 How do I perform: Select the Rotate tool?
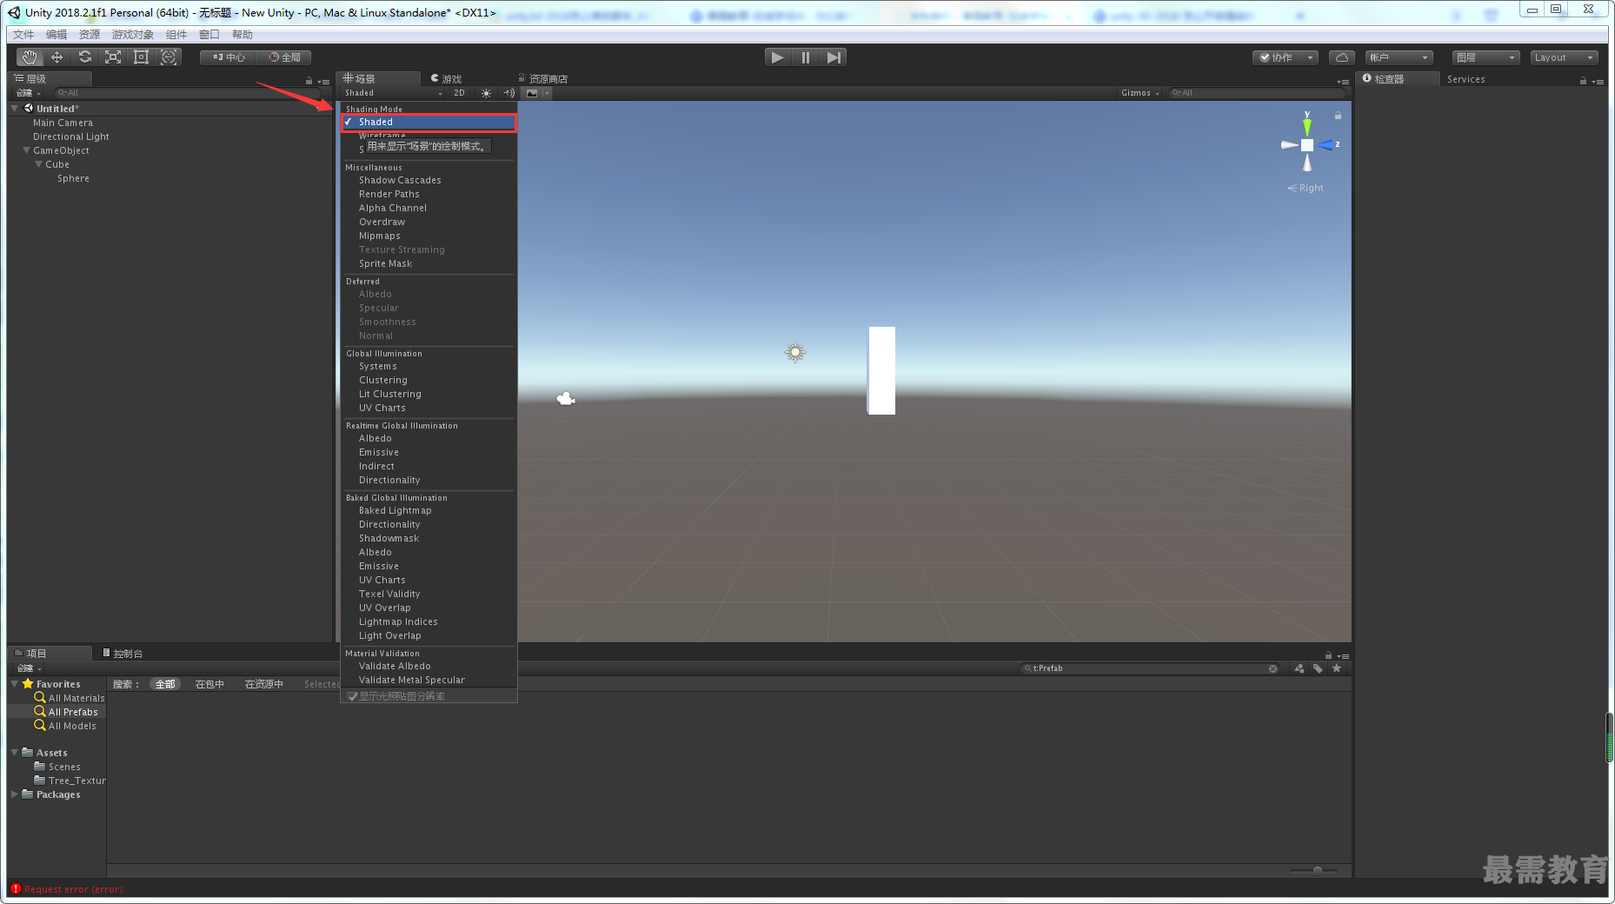pos(85,57)
